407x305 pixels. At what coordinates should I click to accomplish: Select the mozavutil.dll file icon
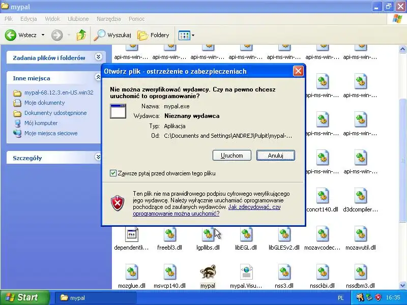click(x=361, y=234)
